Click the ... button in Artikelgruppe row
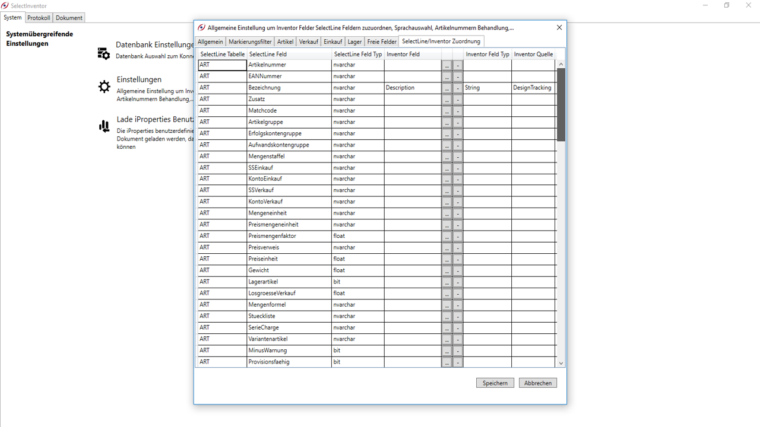Screen dimensions: 760x427 coord(447,122)
